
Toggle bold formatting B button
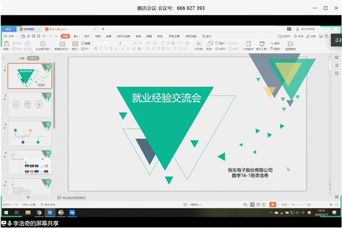pyautogui.click(x=95, y=49)
